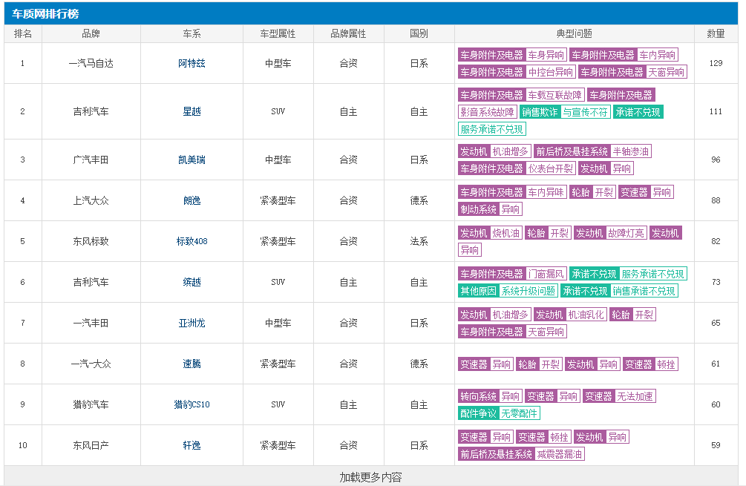746x486 pixels.
Task: Open the 亚洲龙 series link
Action: (192, 323)
